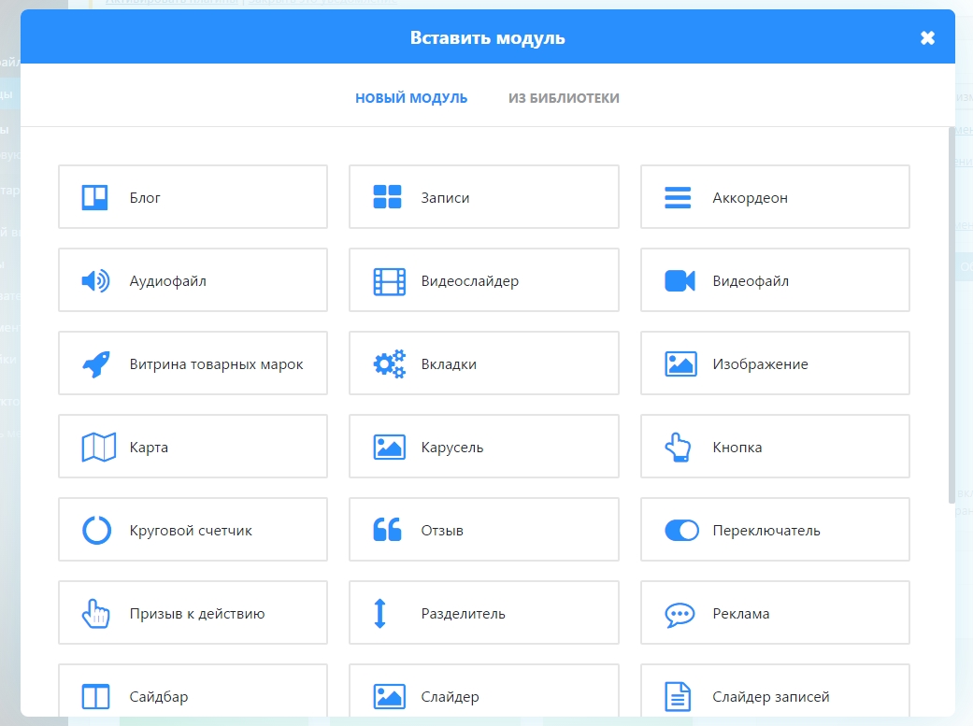Insert the Аккордеон module
This screenshot has width=973, height=726.
(774, 196)
